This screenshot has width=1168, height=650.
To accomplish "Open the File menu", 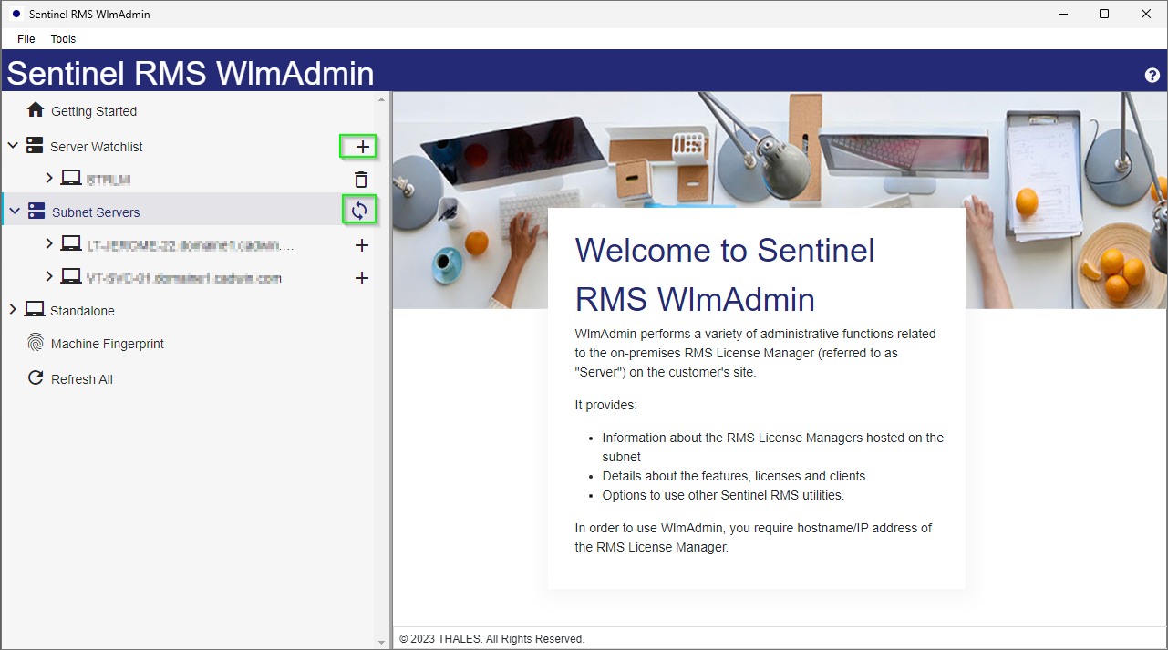I will [26, 39].
